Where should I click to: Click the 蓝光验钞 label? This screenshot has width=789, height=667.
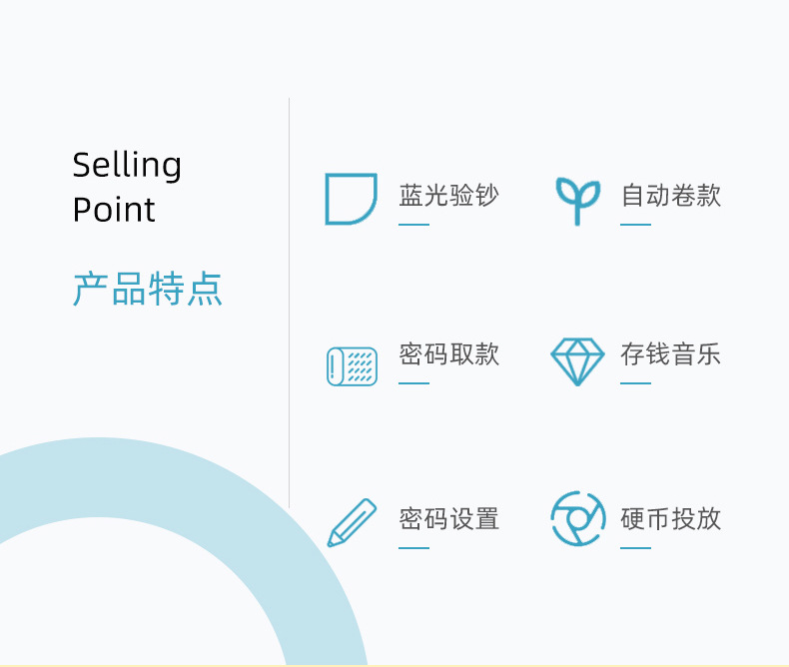[448, 196]
